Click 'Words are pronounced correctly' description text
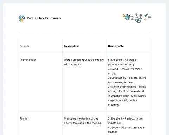 84,60
